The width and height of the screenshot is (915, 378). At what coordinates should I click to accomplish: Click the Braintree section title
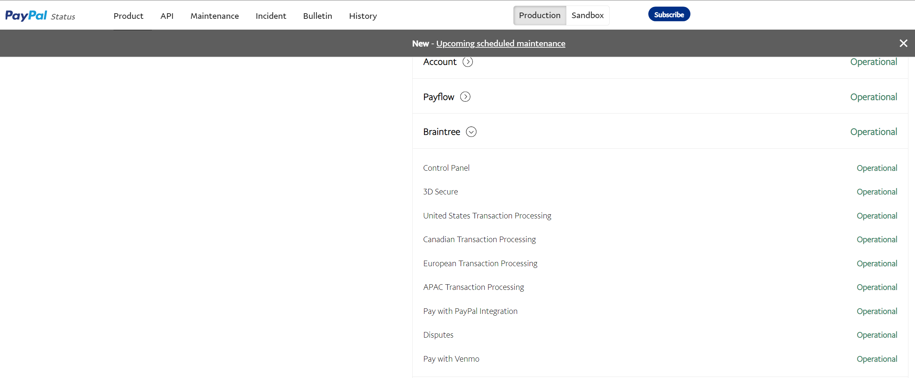click(441, 132)
